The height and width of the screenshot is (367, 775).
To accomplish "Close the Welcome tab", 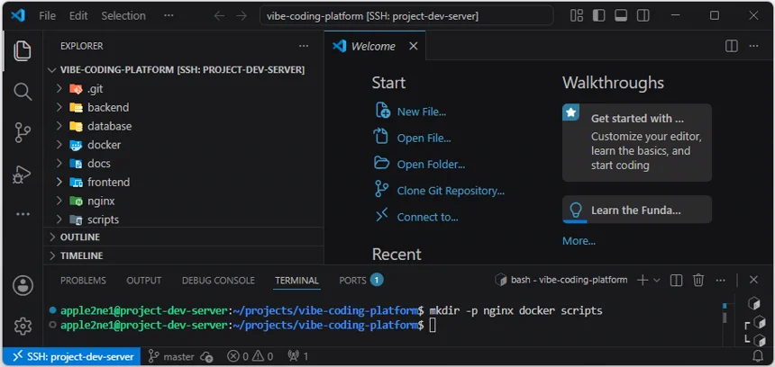I will 414,46.
